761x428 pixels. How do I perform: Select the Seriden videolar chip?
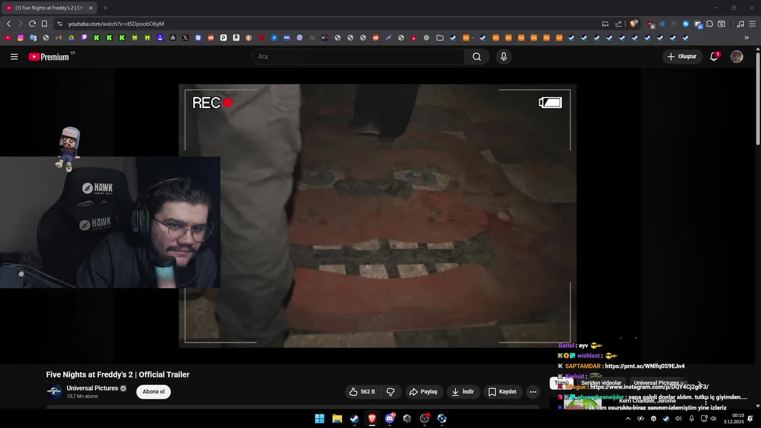tap(601, 383)
